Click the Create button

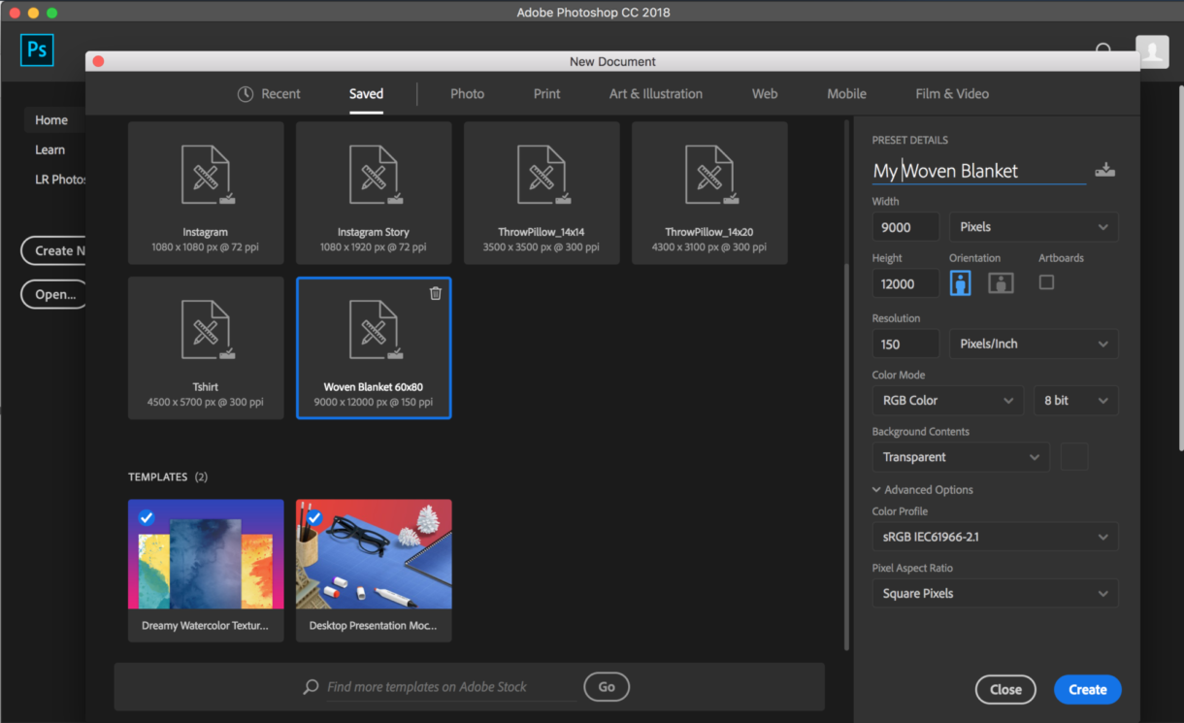(1087, 690)
